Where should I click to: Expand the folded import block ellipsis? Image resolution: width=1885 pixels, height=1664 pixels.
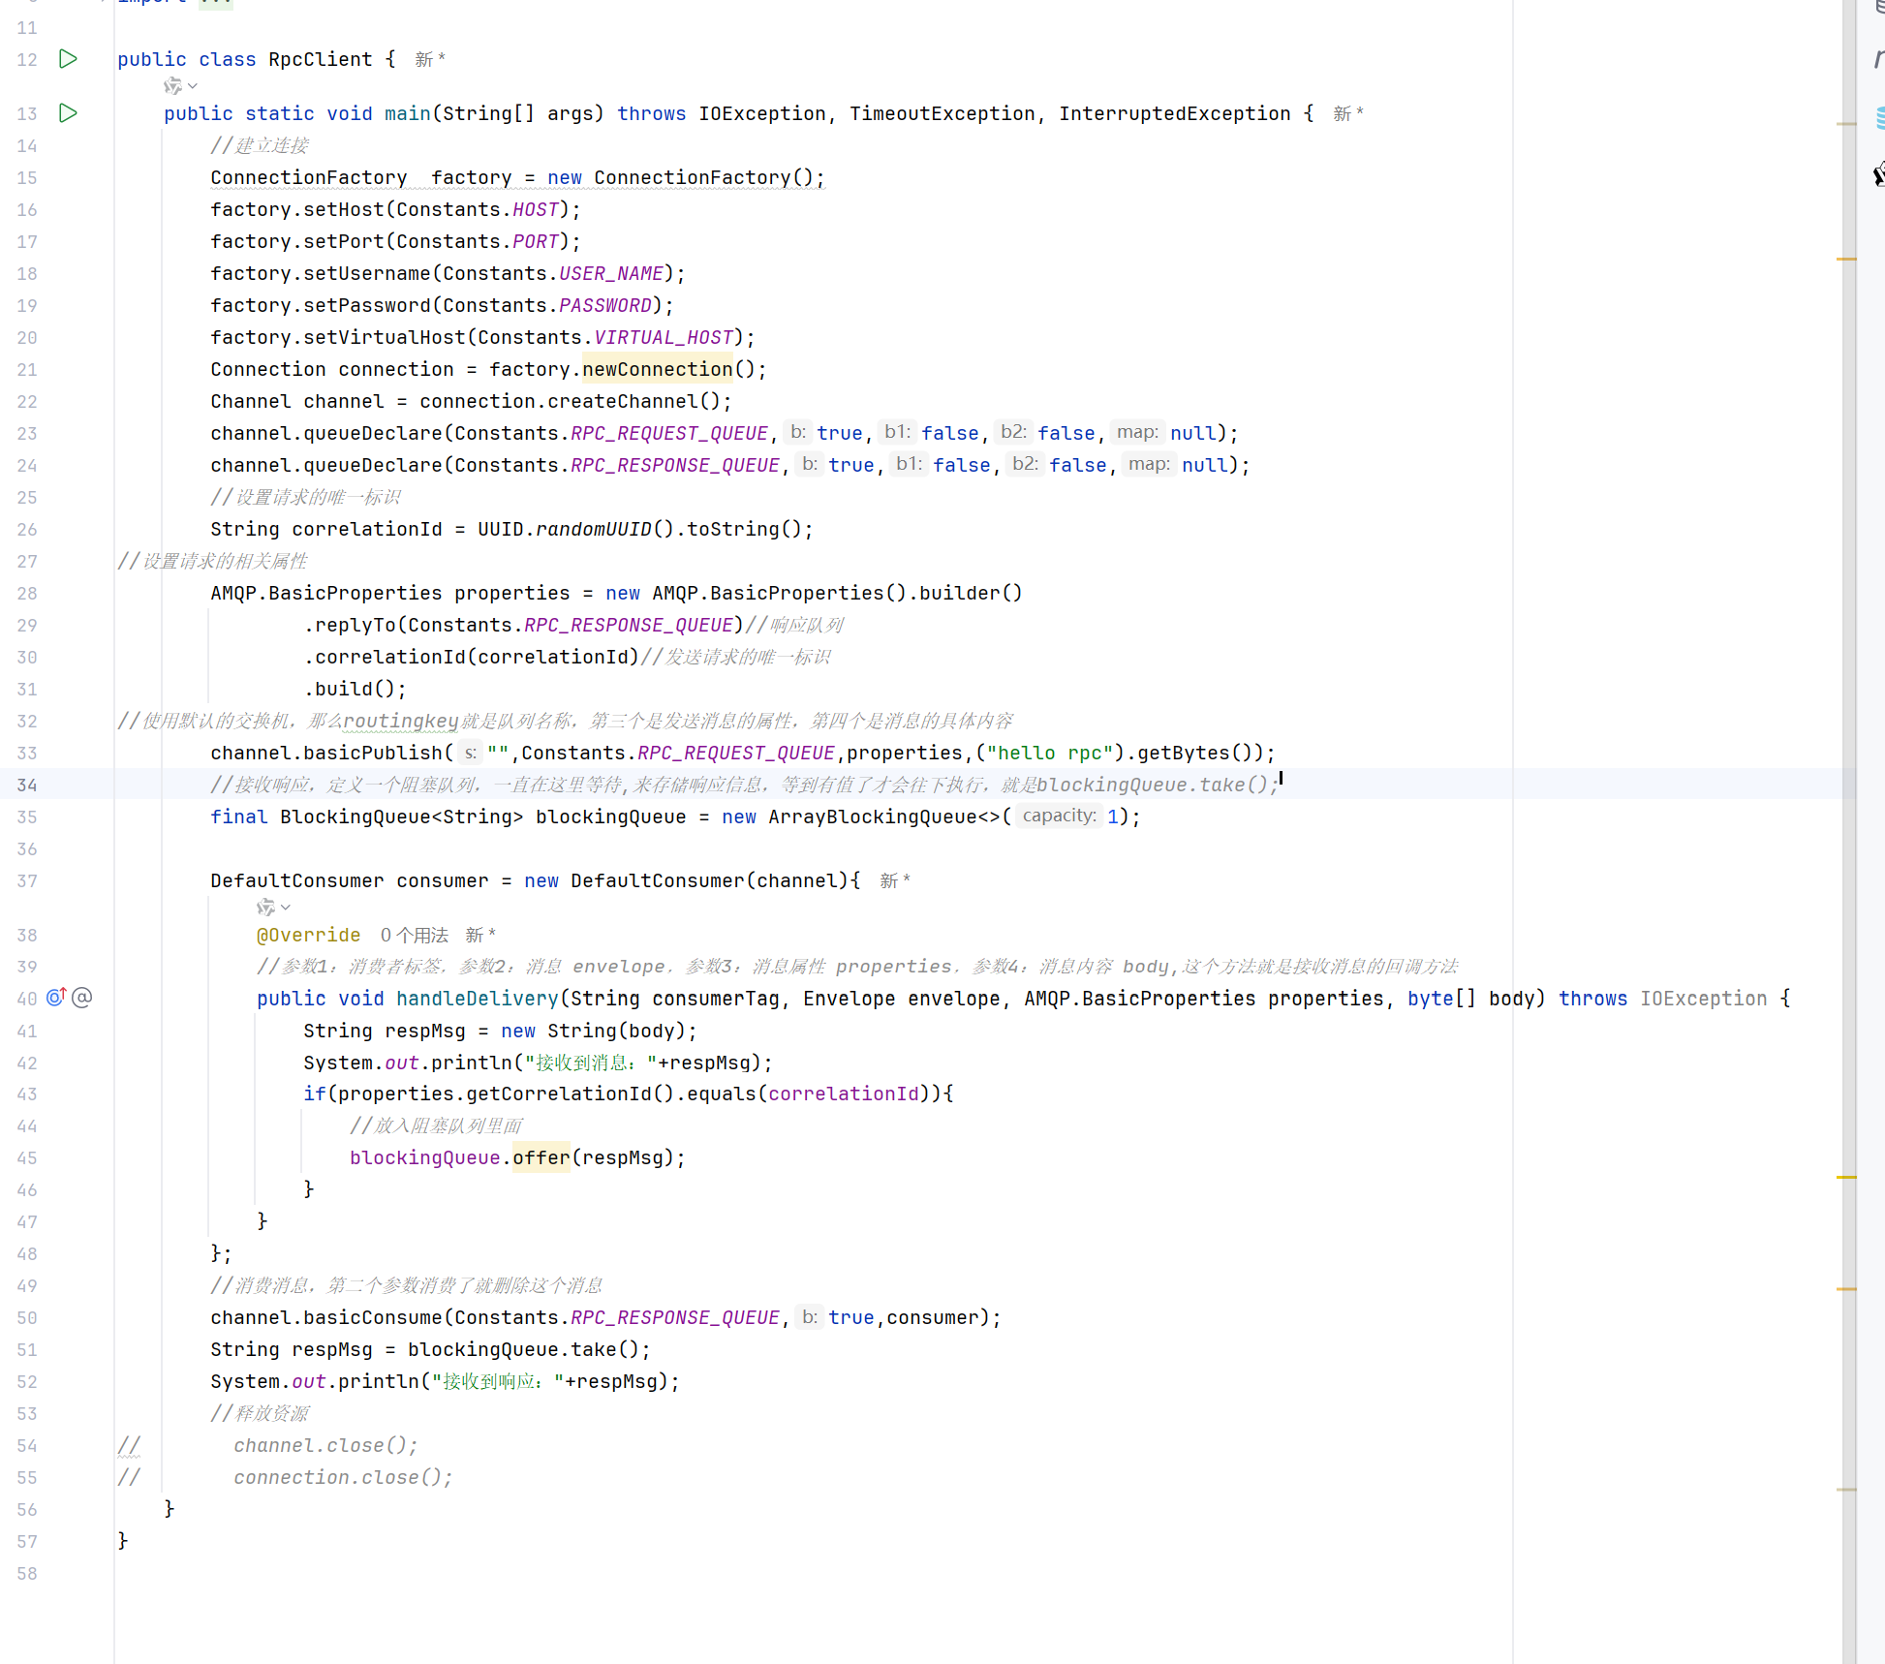[x=215, y=3]
